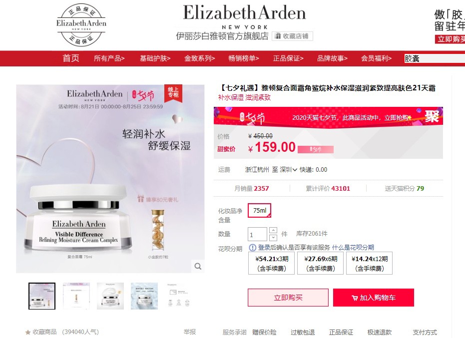Click the favorite-store icon 收藏店铺

click(x=278, y=36)
